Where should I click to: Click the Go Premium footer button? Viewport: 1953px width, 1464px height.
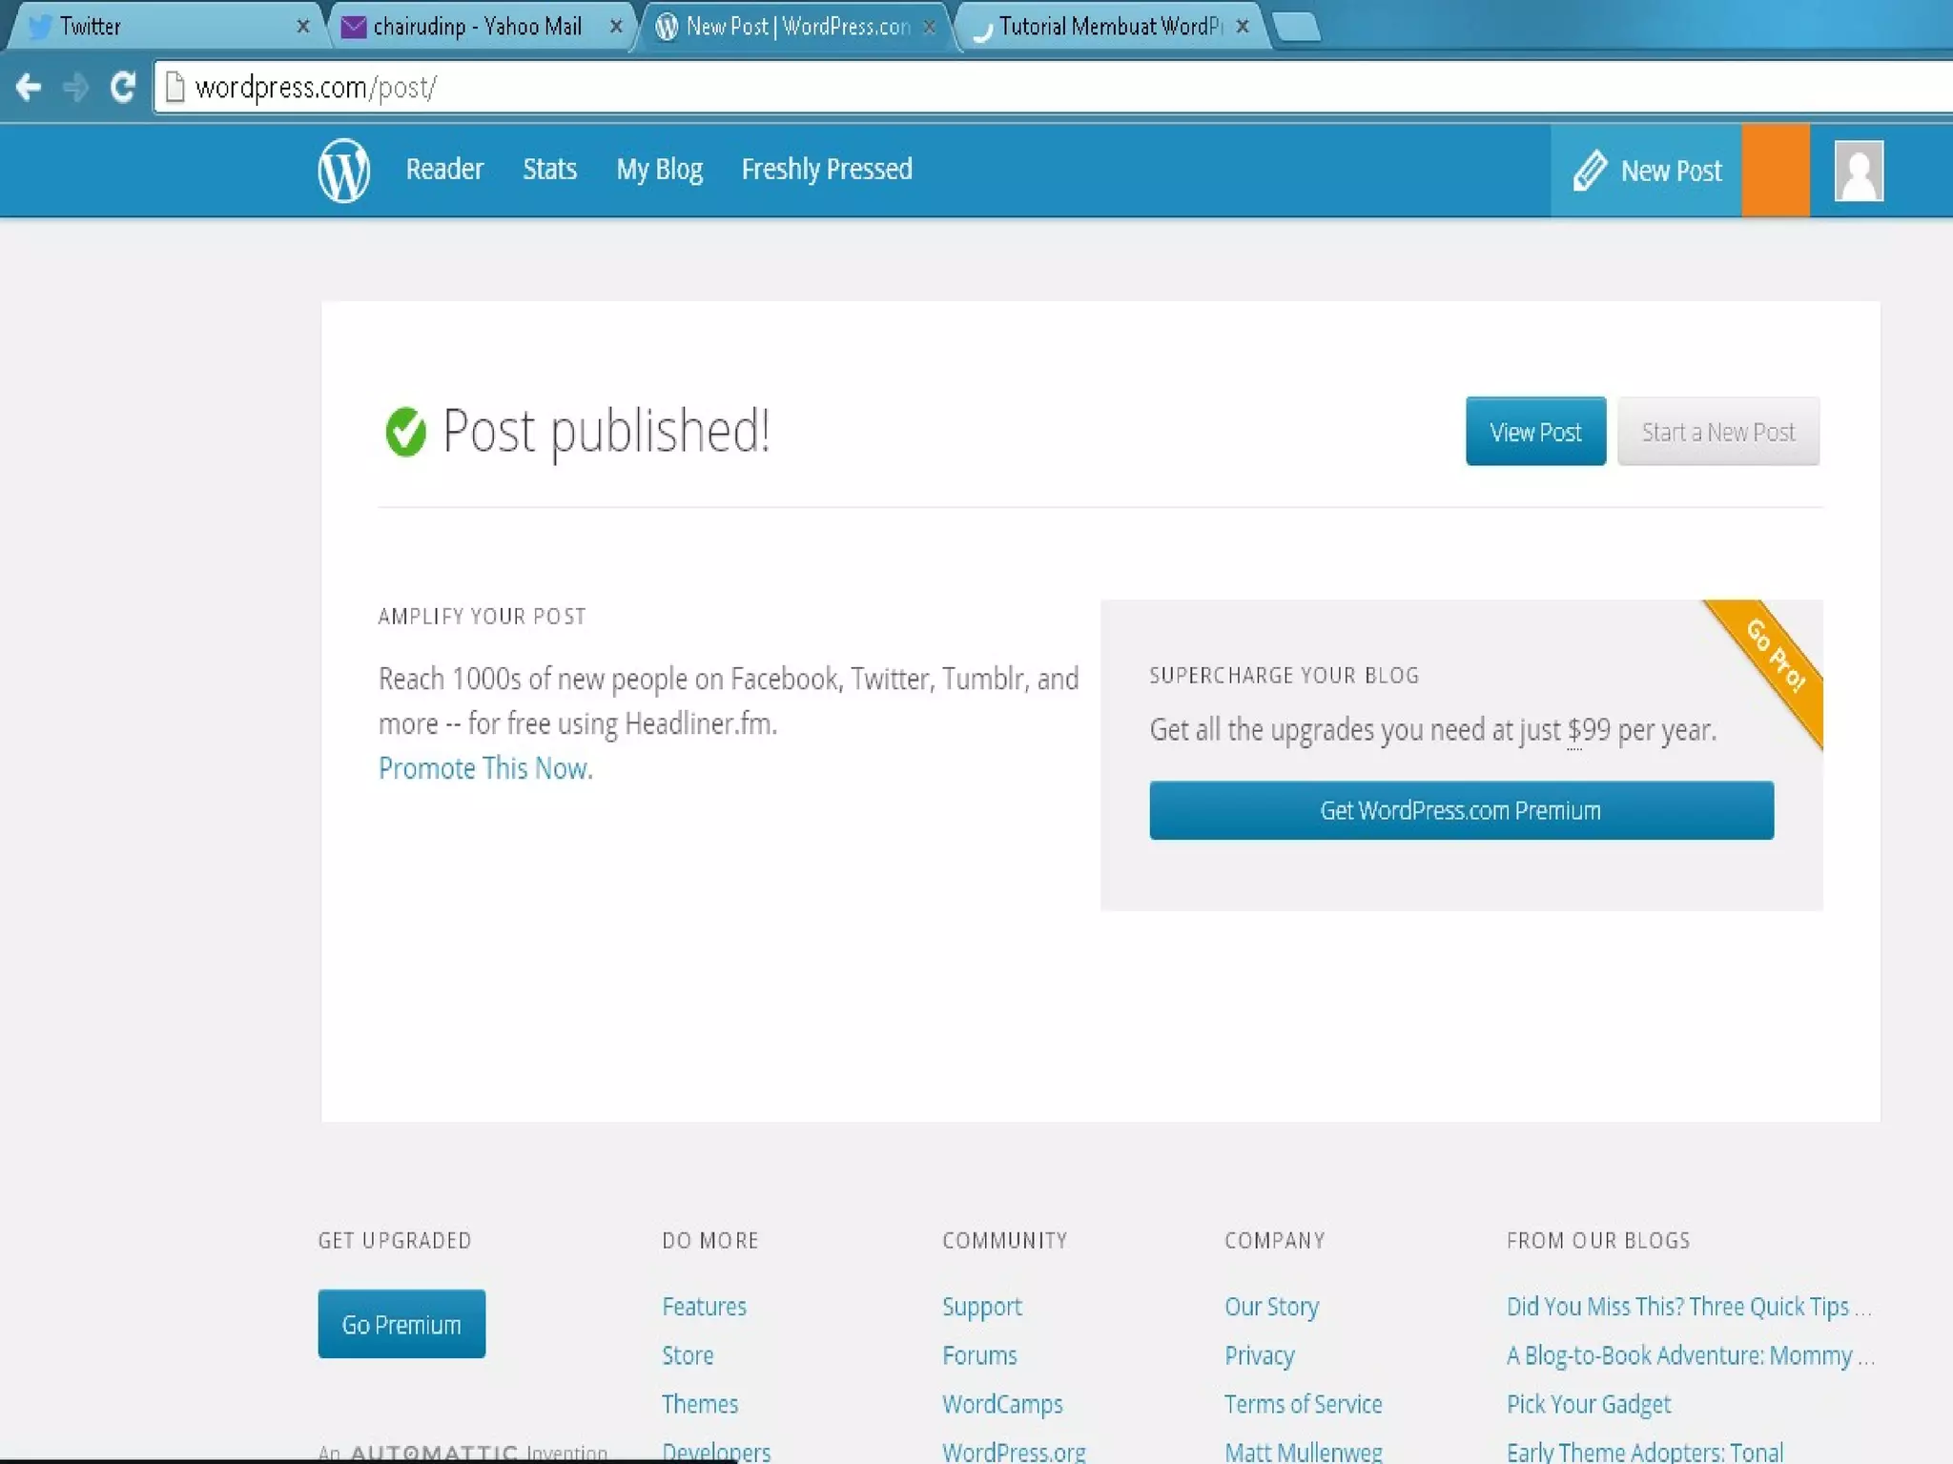(401, 1324)
